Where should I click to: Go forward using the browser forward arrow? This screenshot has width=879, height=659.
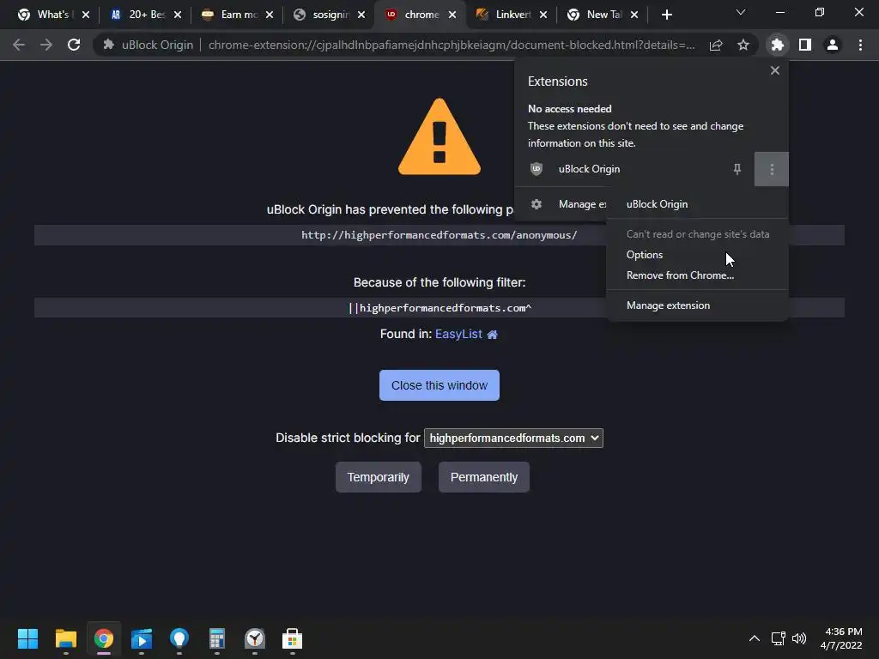point(46,45)
